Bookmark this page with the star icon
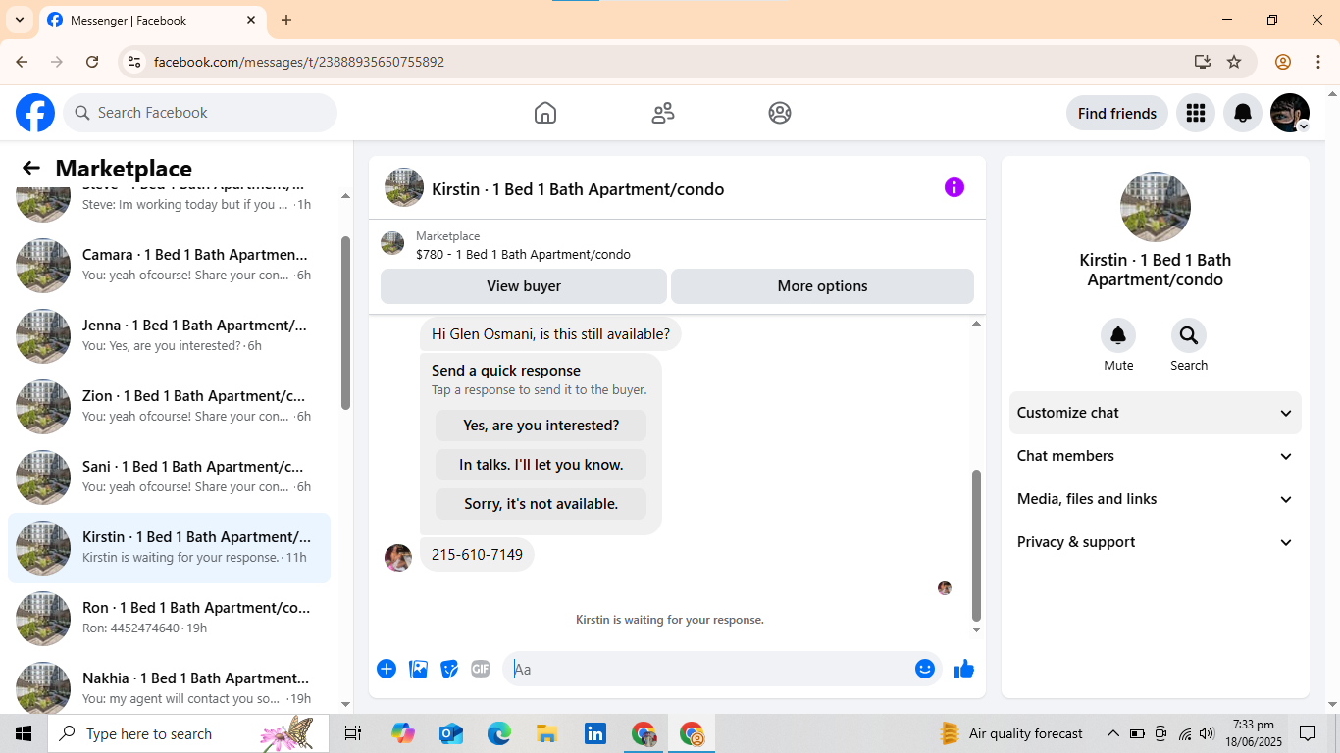 pos(1234,62)
